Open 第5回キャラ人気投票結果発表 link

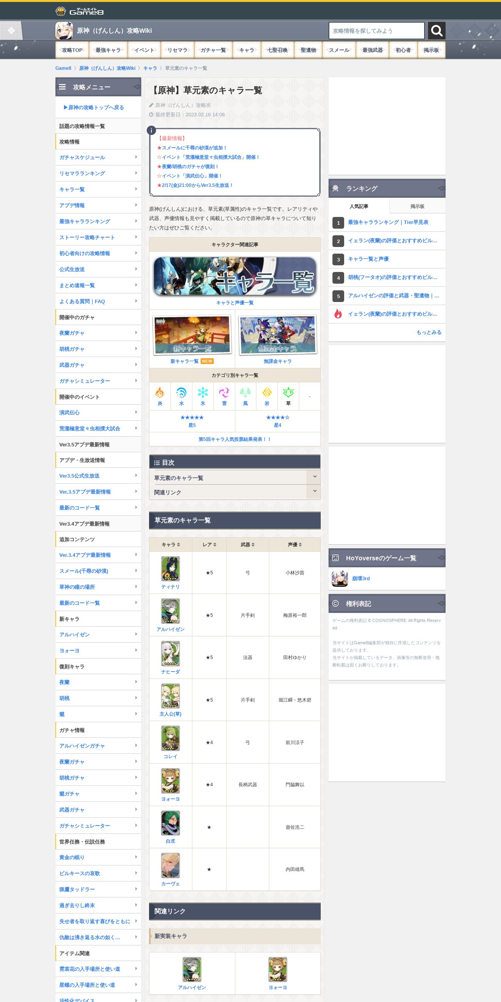tap(235, 439)
